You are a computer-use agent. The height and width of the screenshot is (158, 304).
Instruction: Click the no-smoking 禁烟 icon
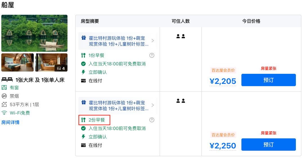click(4, 96)
